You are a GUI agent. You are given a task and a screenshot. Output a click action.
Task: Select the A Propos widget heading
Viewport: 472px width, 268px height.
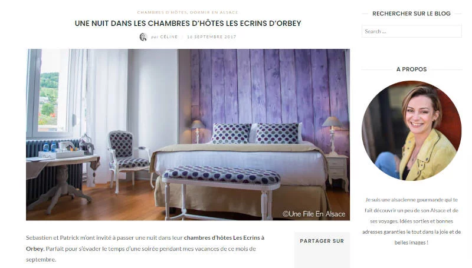411,69
